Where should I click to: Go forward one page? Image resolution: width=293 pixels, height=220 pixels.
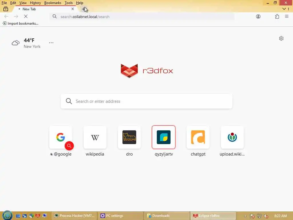(x=16, y=16)
